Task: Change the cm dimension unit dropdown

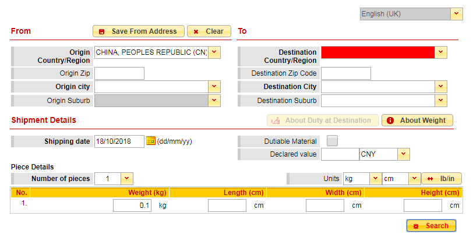Action: [414, 179]
